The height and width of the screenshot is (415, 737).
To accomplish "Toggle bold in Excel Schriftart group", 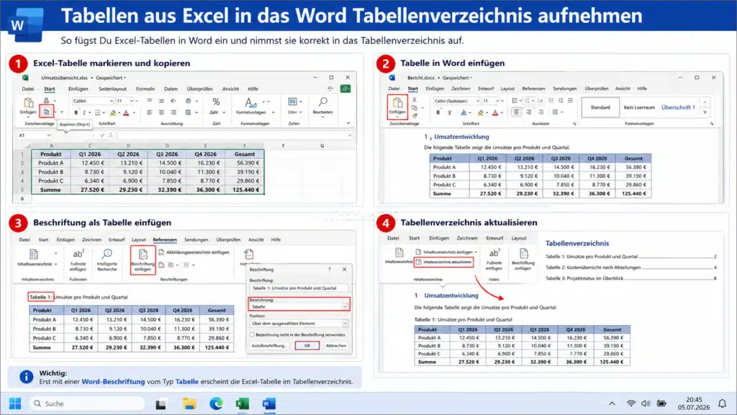I will [x=76, y=113].
